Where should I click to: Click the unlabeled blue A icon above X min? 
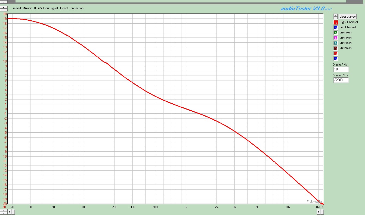336,58
